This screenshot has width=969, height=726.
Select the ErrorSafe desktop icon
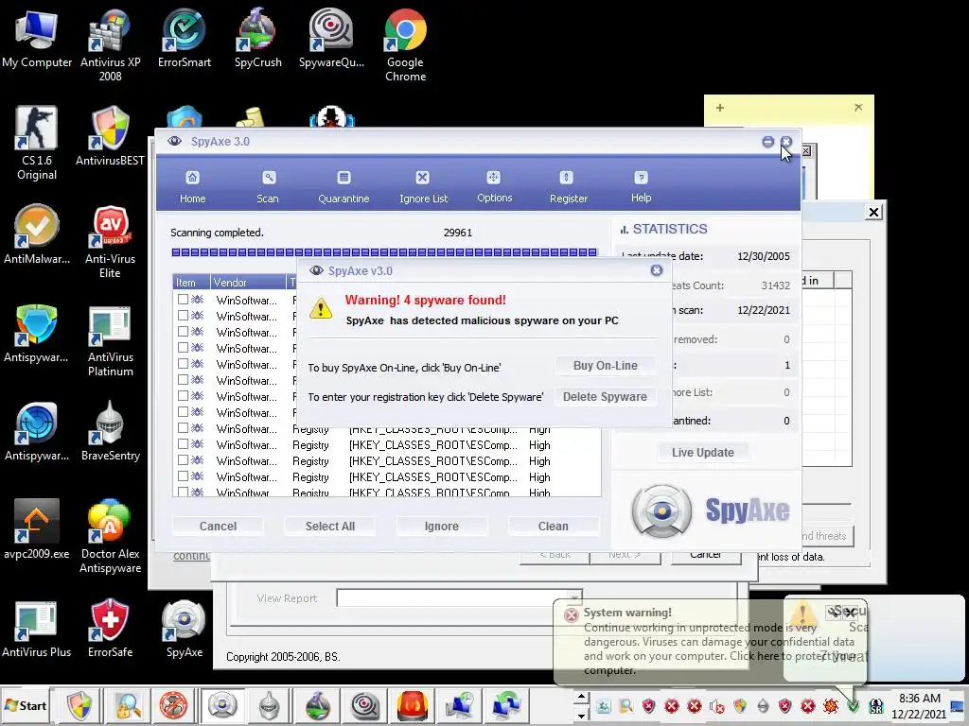coord(110,629)
